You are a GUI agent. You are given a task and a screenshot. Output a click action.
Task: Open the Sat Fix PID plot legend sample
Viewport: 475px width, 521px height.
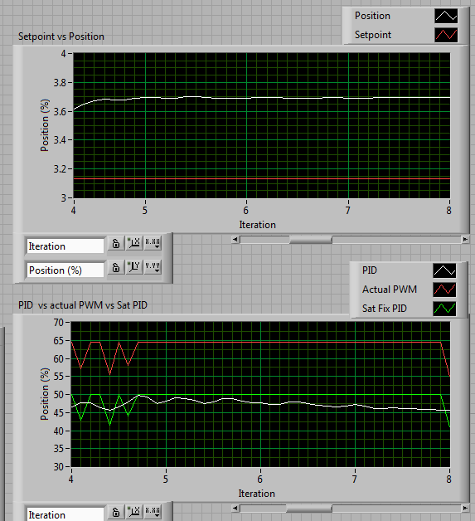444,309
